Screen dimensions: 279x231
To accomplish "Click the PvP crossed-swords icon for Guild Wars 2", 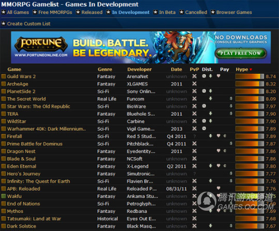I will pos(194,76).
